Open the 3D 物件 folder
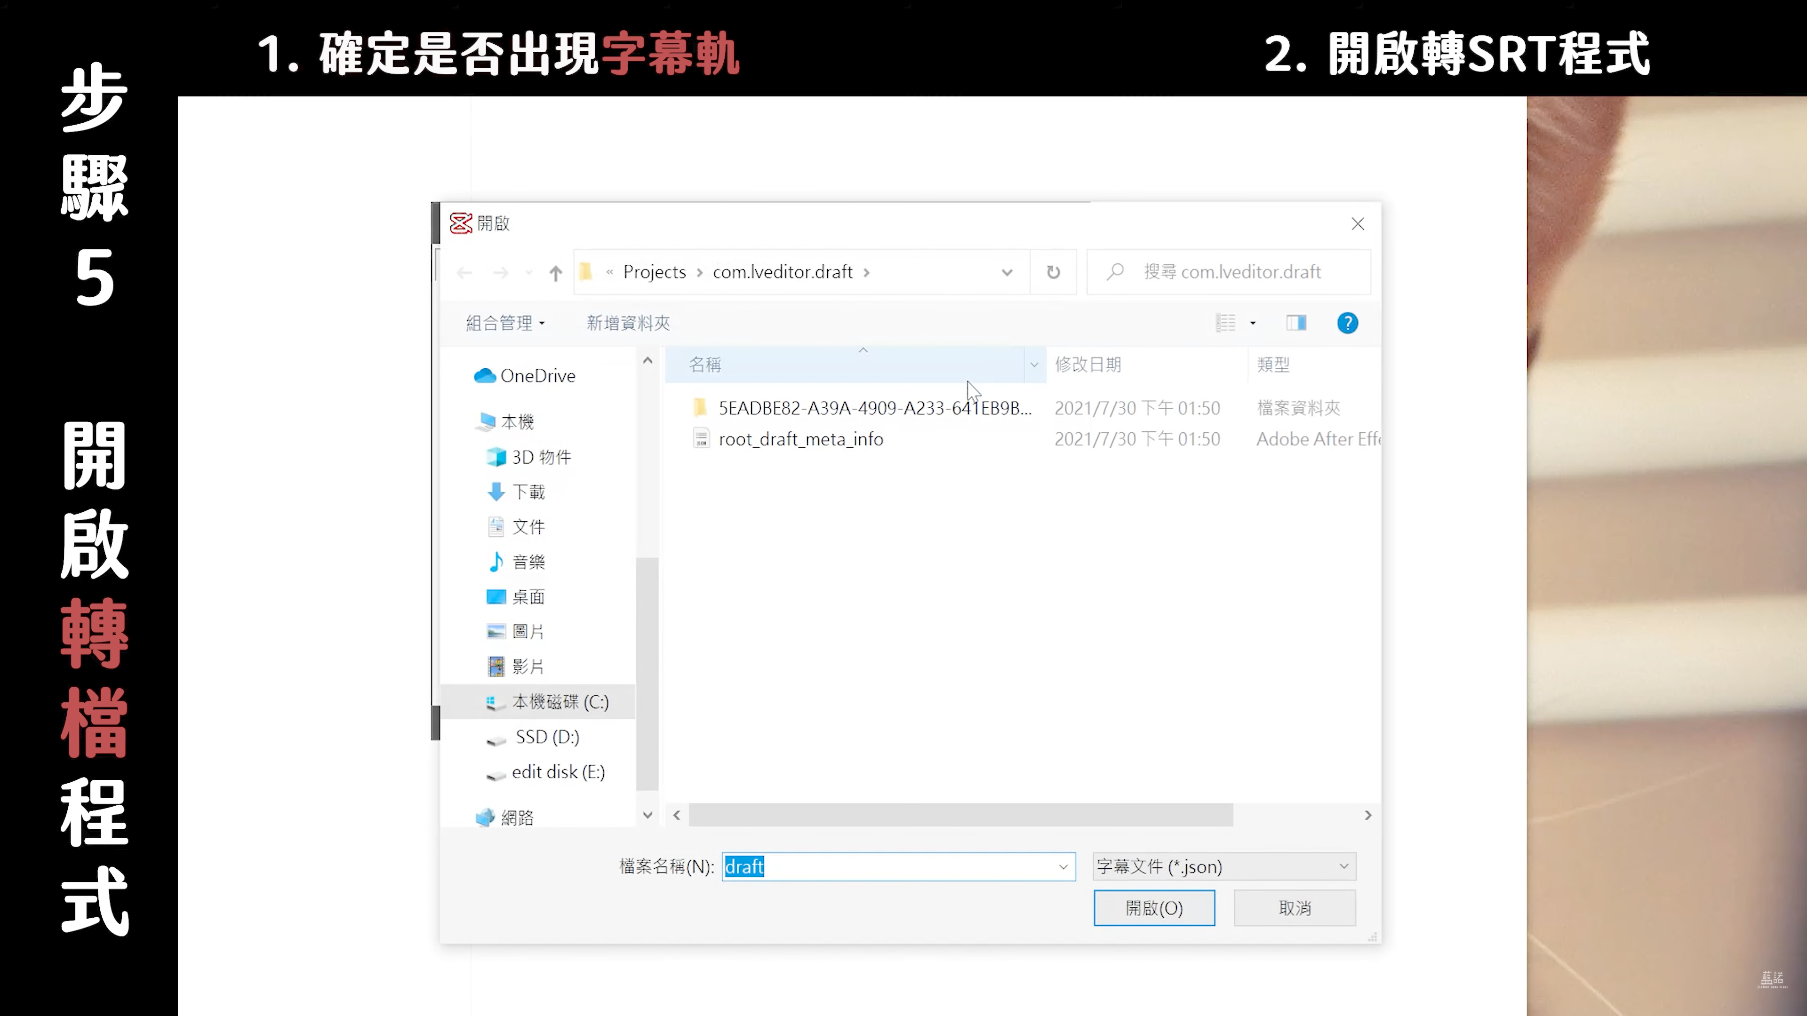Viewport: 1807px width, 1016px height. (x=541, y=457)
